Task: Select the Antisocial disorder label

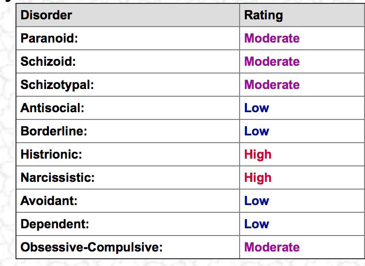Action: pos(52,108)
